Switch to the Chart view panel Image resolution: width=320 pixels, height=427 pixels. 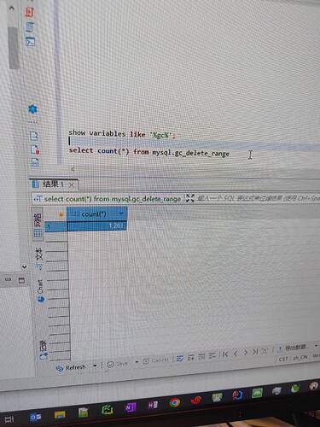(x=40, y=290)
